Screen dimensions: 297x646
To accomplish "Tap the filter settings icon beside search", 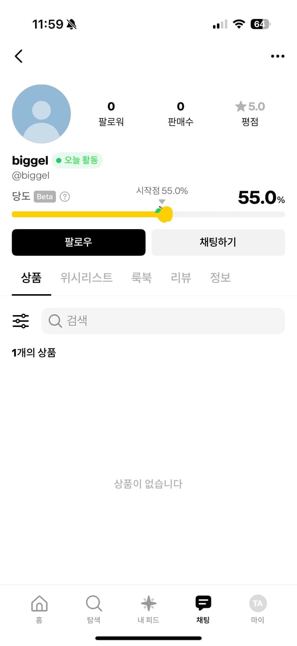I will coord(20,320).
